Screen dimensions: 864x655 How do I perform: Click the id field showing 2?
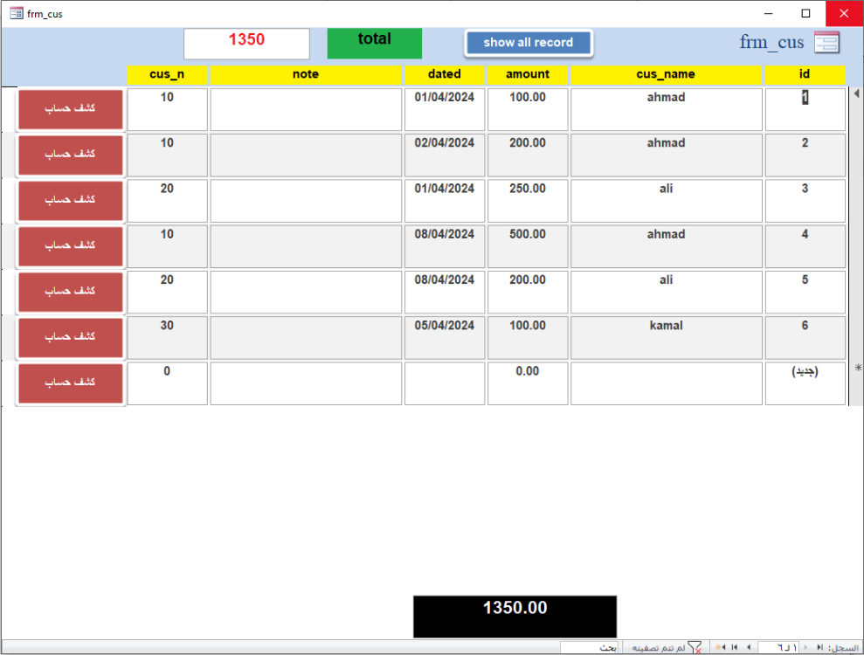point(805,155)
